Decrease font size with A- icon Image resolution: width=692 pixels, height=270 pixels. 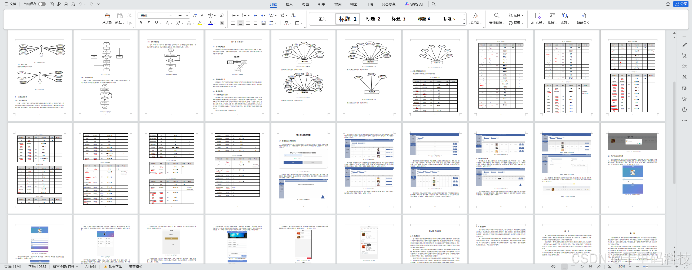click(202, 15)
